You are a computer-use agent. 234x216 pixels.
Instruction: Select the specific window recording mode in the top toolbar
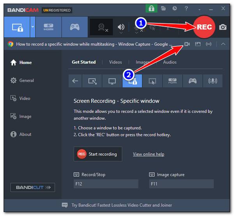[x=17, y=27]
